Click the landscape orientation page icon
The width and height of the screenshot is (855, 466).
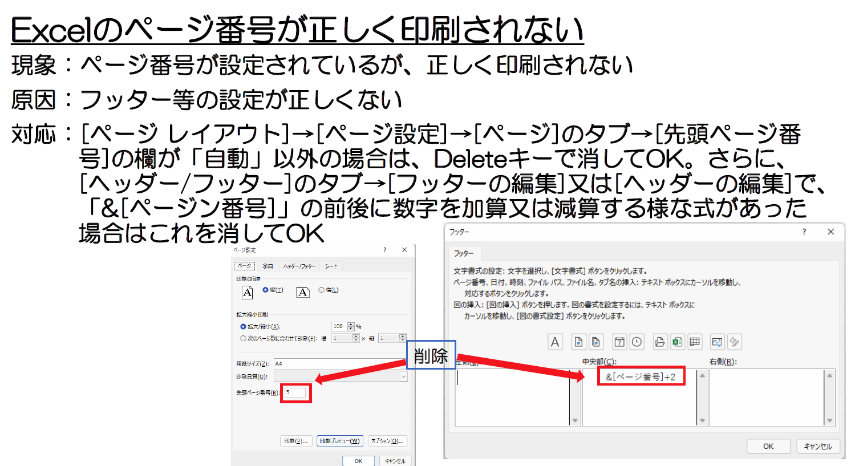(x=303, y=293)
